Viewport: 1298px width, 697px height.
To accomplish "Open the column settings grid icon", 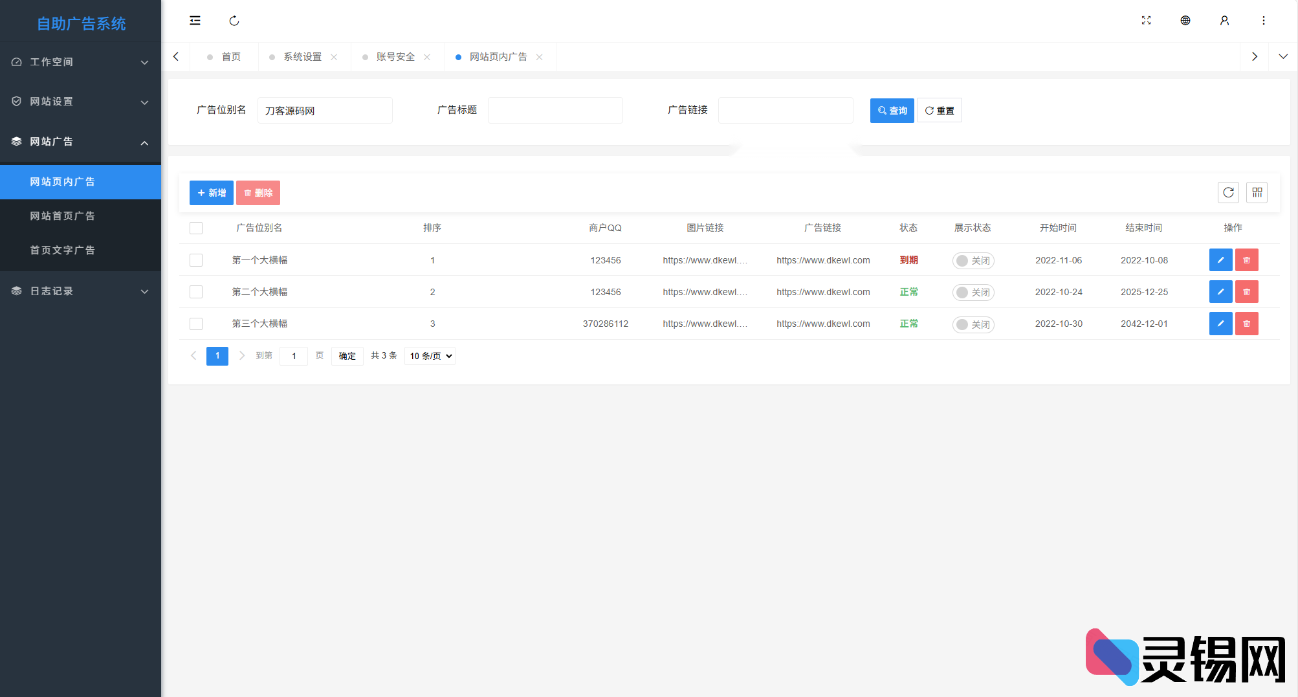I will pos(1257,193).
